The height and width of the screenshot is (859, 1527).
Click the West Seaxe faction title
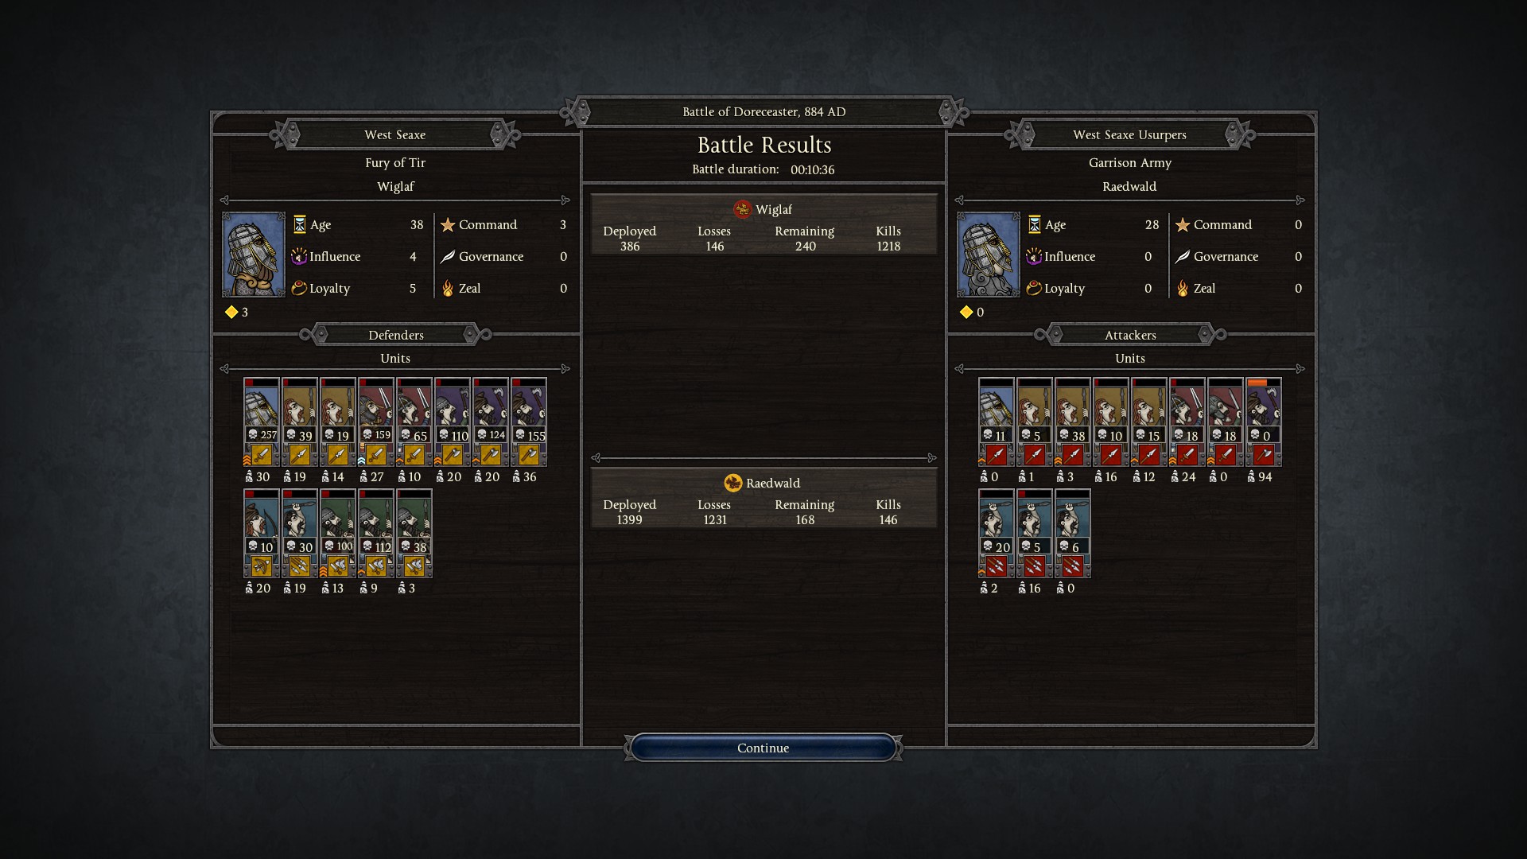[395, 134]
